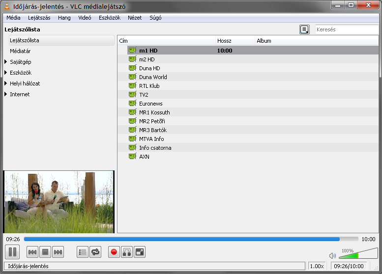382x274 pixels.
Task: Select the TV2 playlist entry
Action: pos(248,95)
